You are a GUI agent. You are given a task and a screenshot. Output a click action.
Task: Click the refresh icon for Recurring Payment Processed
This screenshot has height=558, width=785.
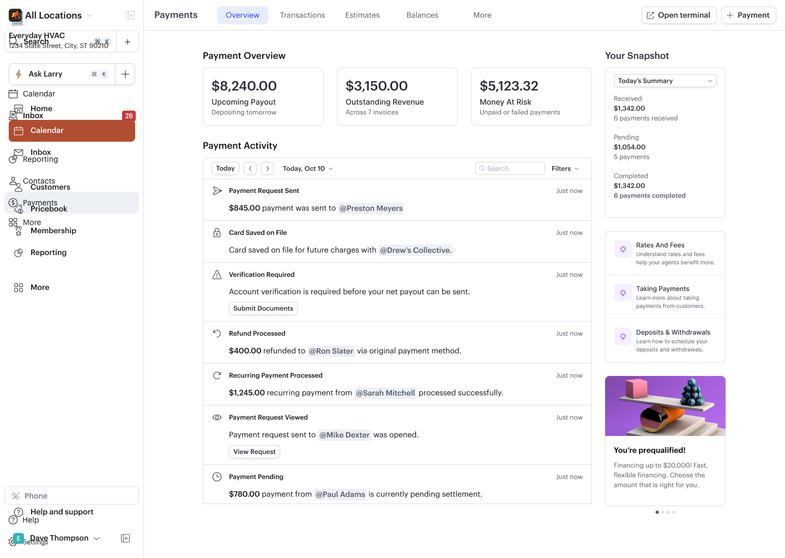pos(217,375)
